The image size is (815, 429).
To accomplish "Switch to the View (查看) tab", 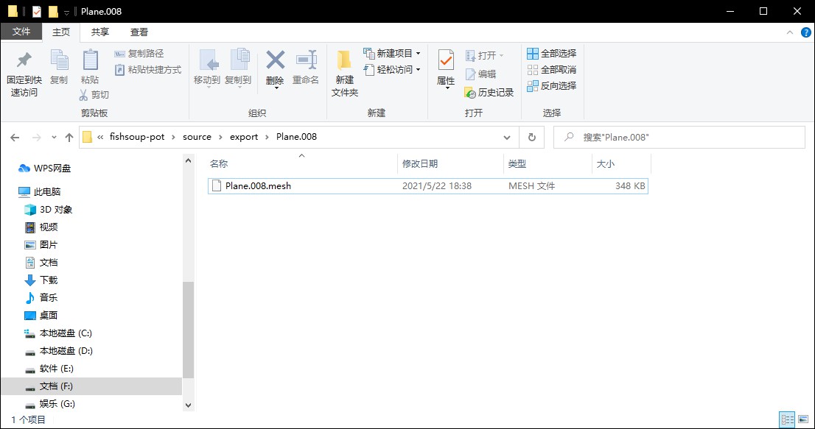I will 139,32.
